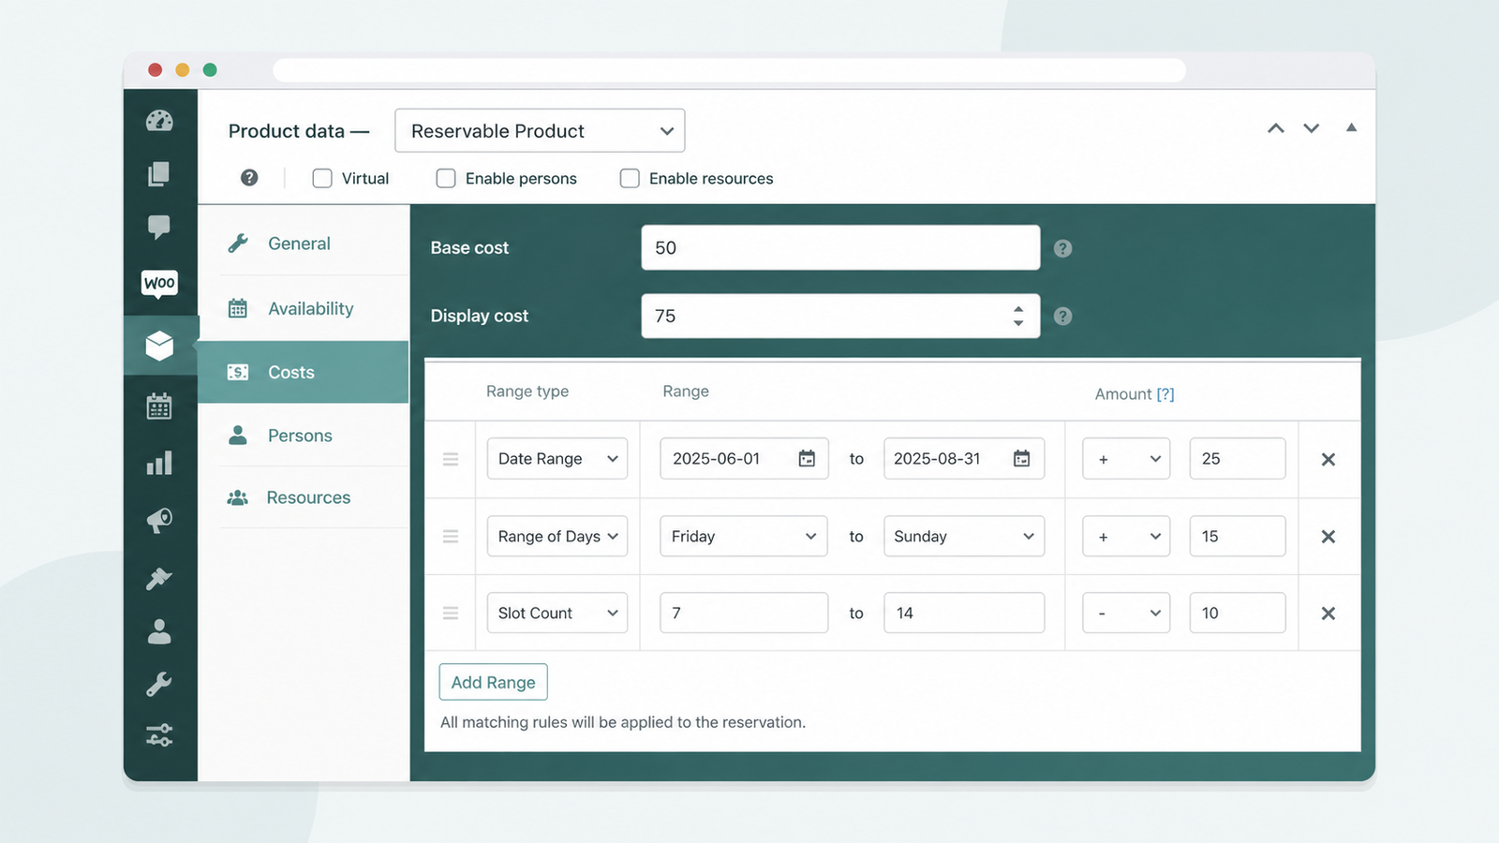1499x843 pixels.
Task: Focus the Base cost field showing 50
Action: (x=840, y=248)
